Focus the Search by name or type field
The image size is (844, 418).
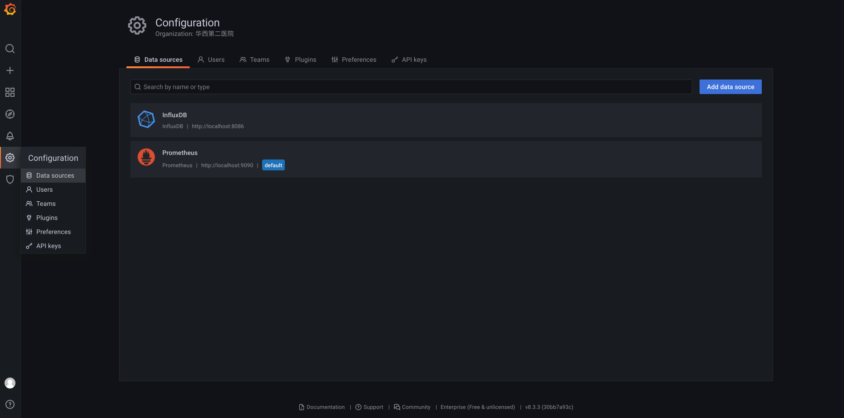point(411,87)
